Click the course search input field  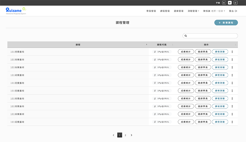coord(212,36)
